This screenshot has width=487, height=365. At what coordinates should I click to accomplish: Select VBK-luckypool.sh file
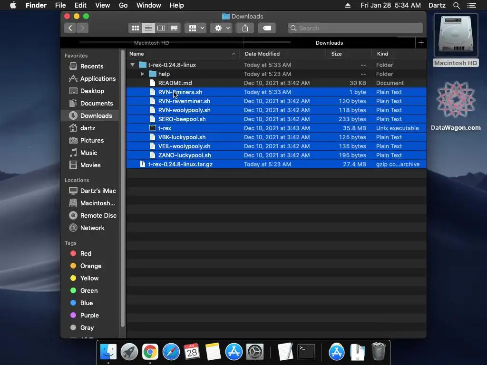coord(276,137)
